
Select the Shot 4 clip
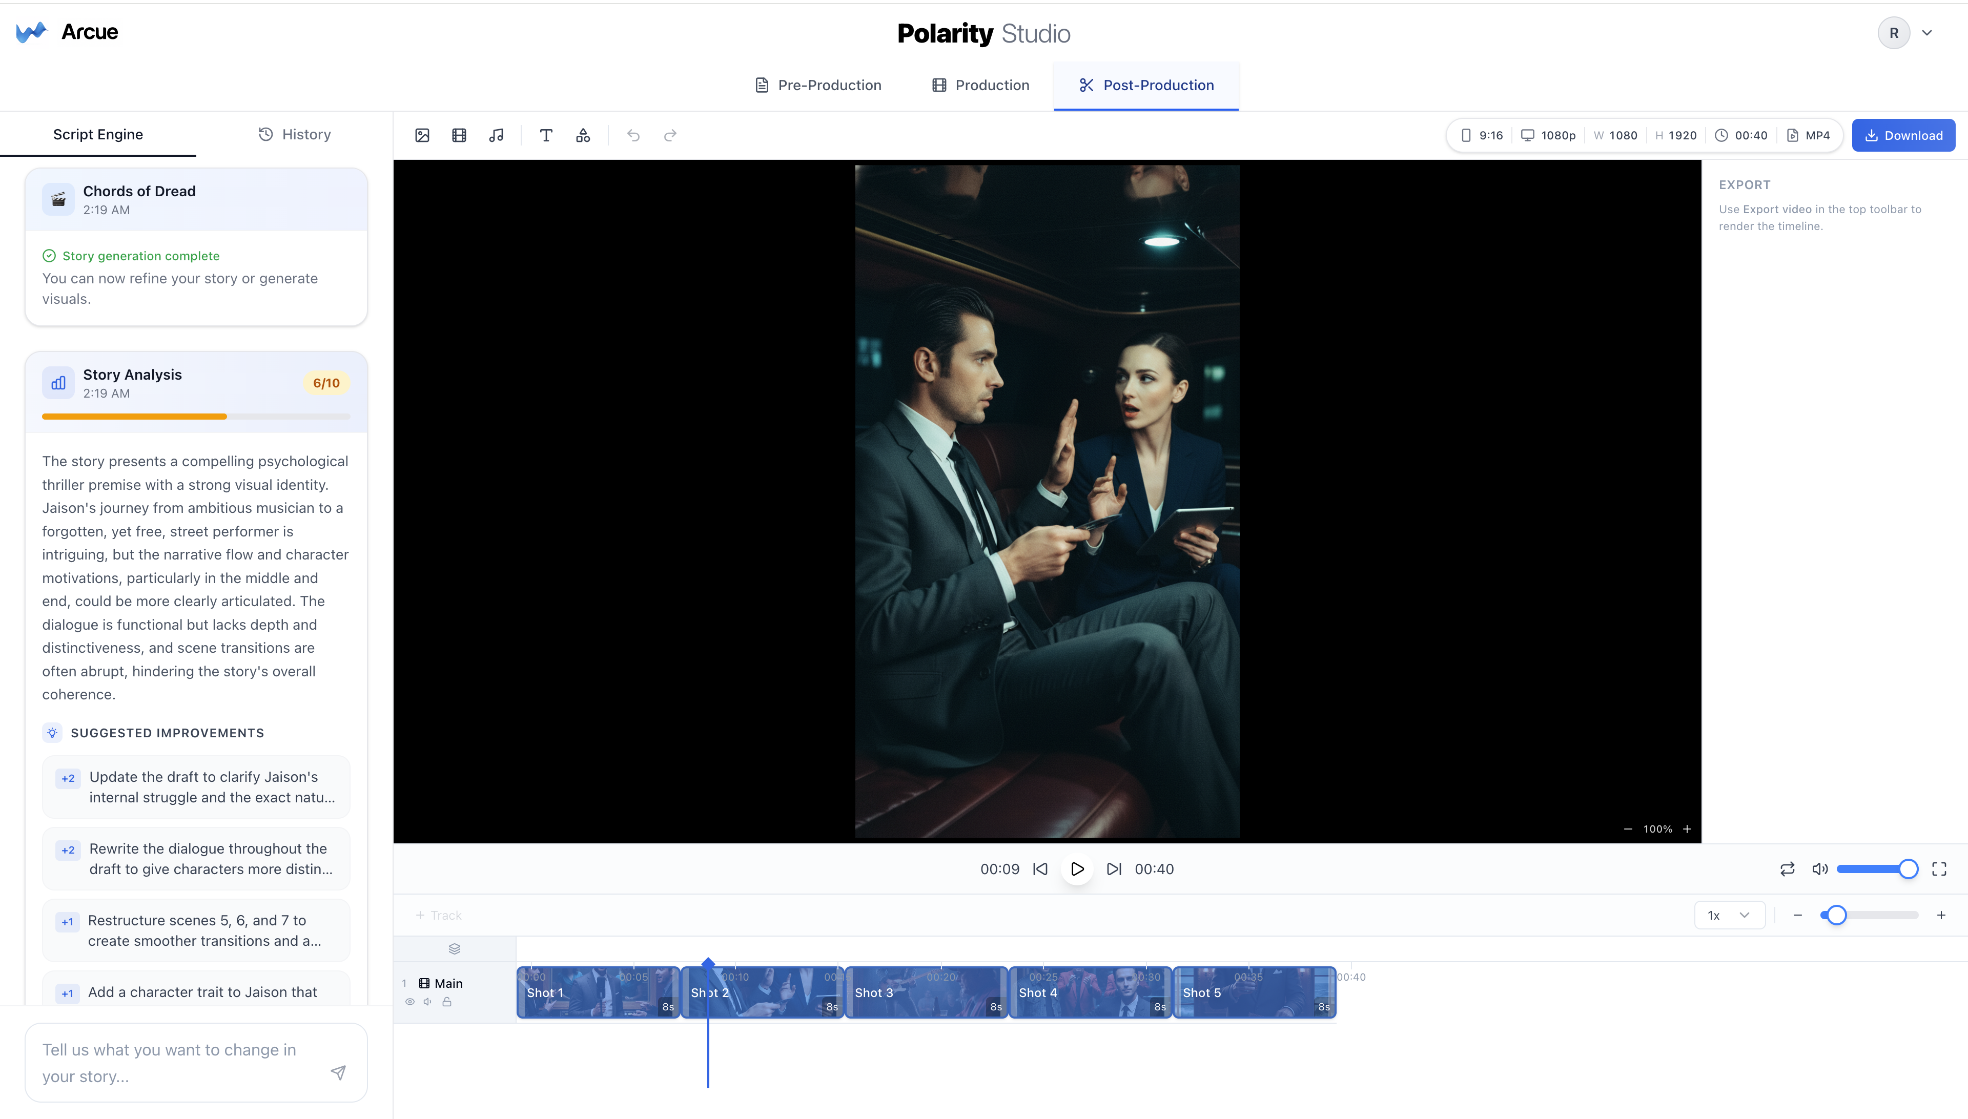coord(1090,992)
